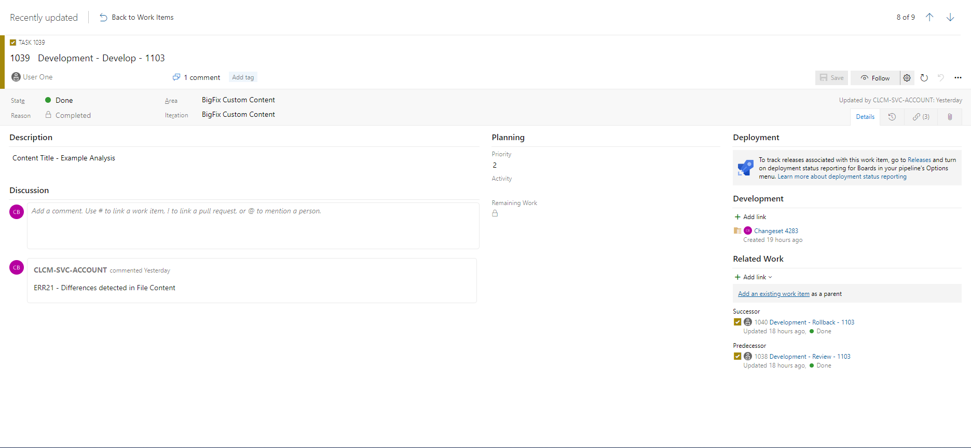Click the Add a comment text box

tap(253, 226)
